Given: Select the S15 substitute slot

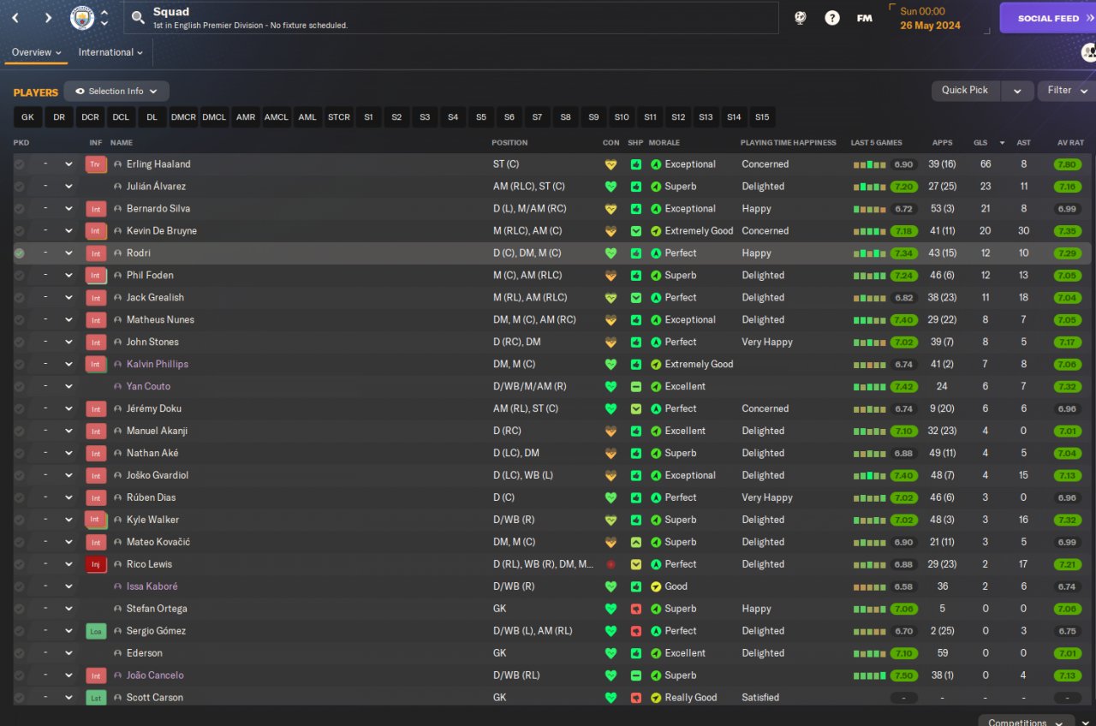Looking at the screenshot, I should point(762,117).
